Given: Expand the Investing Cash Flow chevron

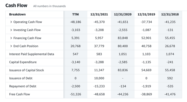Looking at the screenshot, I should 11,30.
